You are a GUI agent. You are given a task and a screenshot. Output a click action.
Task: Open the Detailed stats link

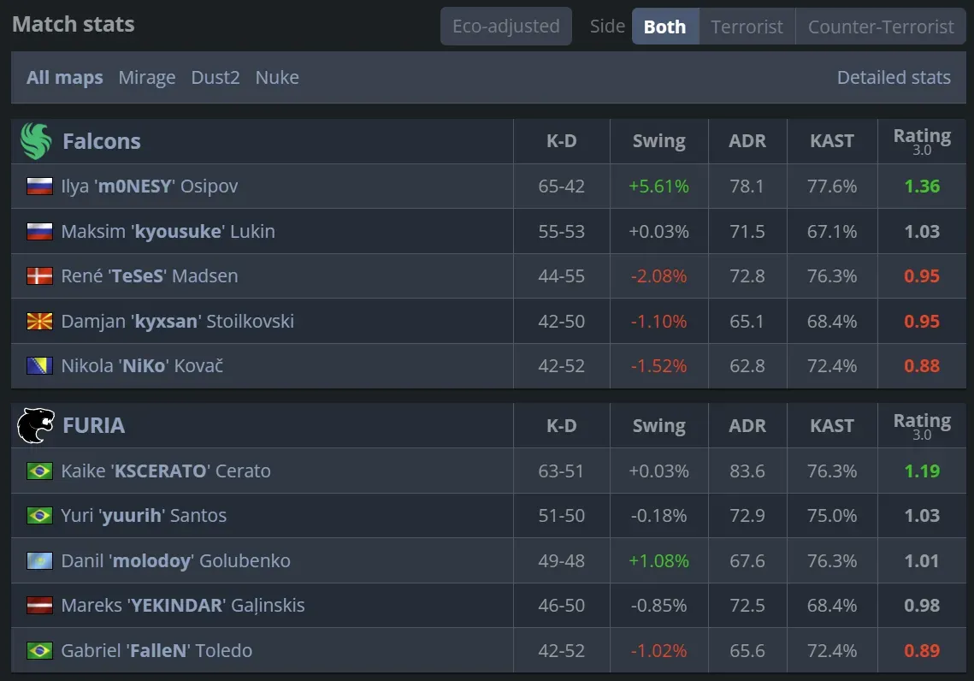tap(894, 78)
